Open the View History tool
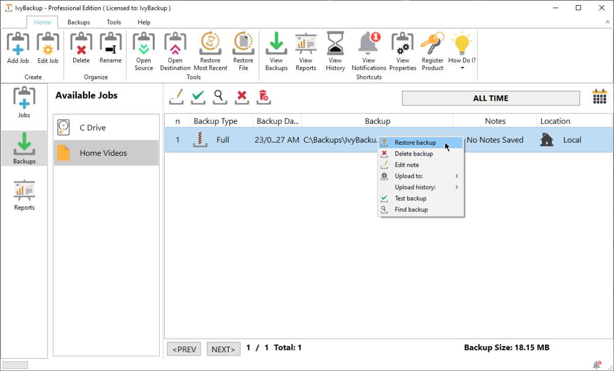The image size is (614, 371). point(335,49)
